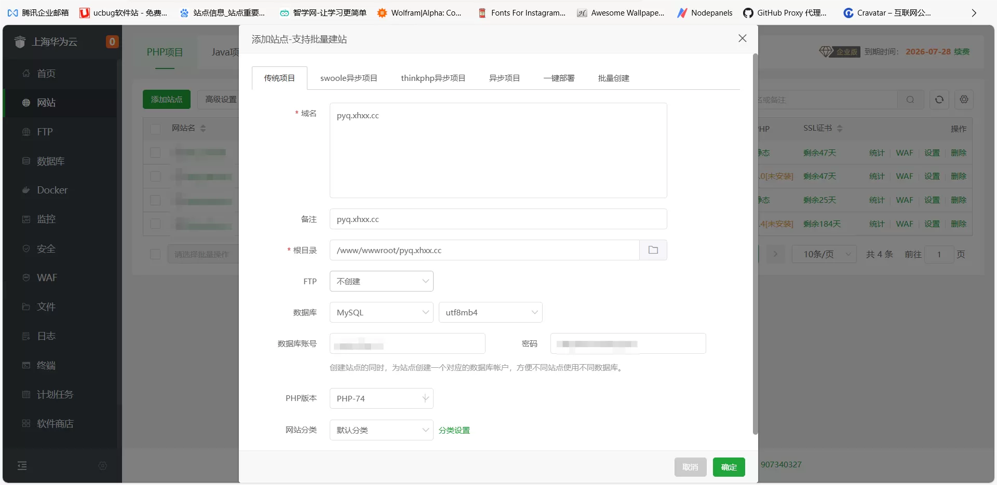997x485 pixels.
Task: Click the search magnifier icon
Action: click(x=910, y=100)
